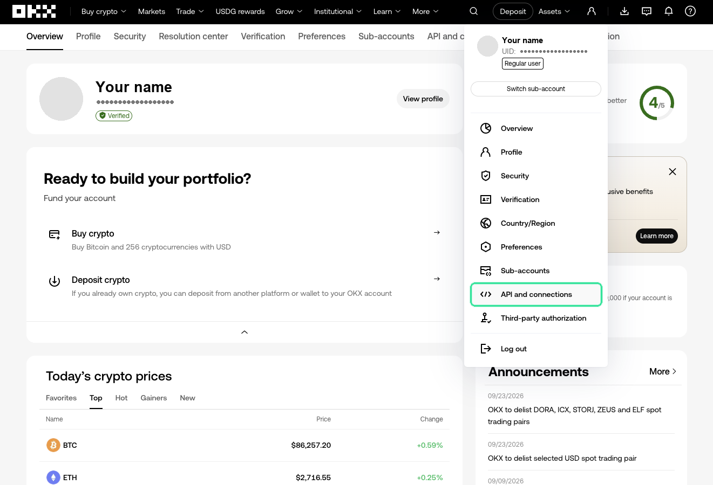The image size is (713, 485).
Task: Expand the Buy crypto menu
Action: point(104,11)
